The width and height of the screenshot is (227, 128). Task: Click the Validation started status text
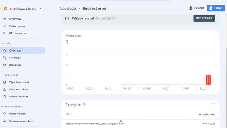(83, 18)
